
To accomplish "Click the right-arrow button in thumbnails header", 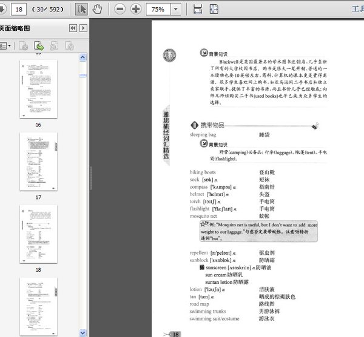I will tap(84, 28).
